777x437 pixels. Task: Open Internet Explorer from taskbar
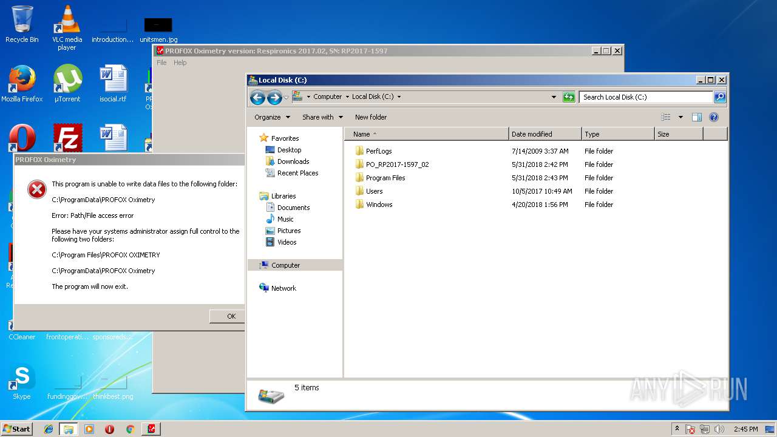(49, 429)
